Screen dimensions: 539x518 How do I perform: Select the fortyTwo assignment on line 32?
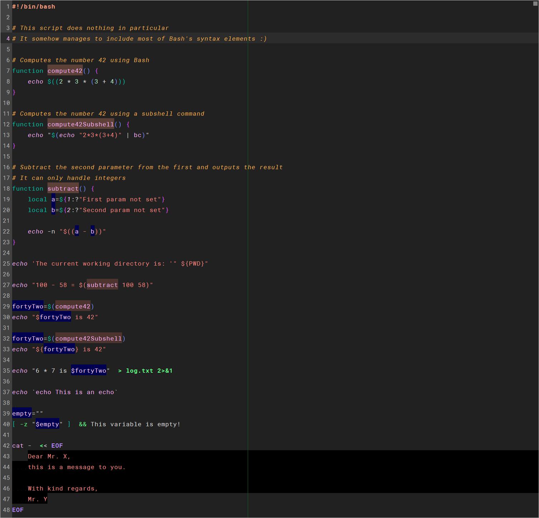tap(27, 338)
